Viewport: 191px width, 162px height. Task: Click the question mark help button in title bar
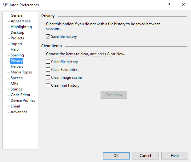[169, 5]
